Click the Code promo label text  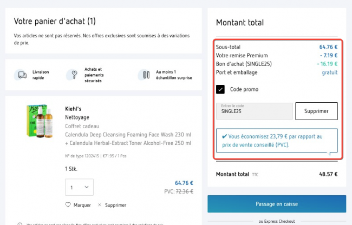[x=244, y=89]
